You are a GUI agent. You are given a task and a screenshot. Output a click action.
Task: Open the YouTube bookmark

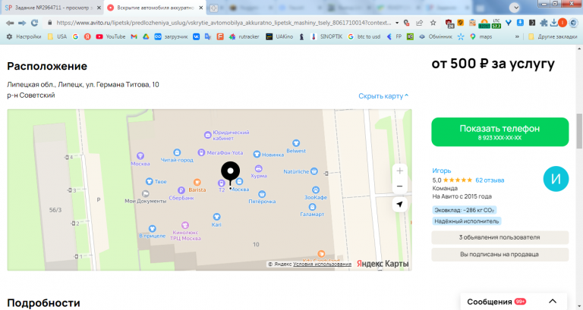110,36
